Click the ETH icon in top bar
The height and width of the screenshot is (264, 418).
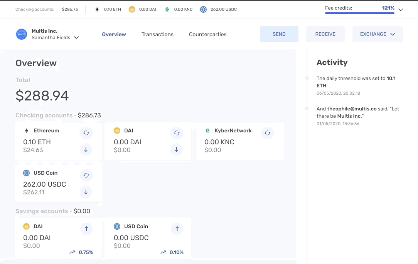pyautogui.click(x=97, y=9)
